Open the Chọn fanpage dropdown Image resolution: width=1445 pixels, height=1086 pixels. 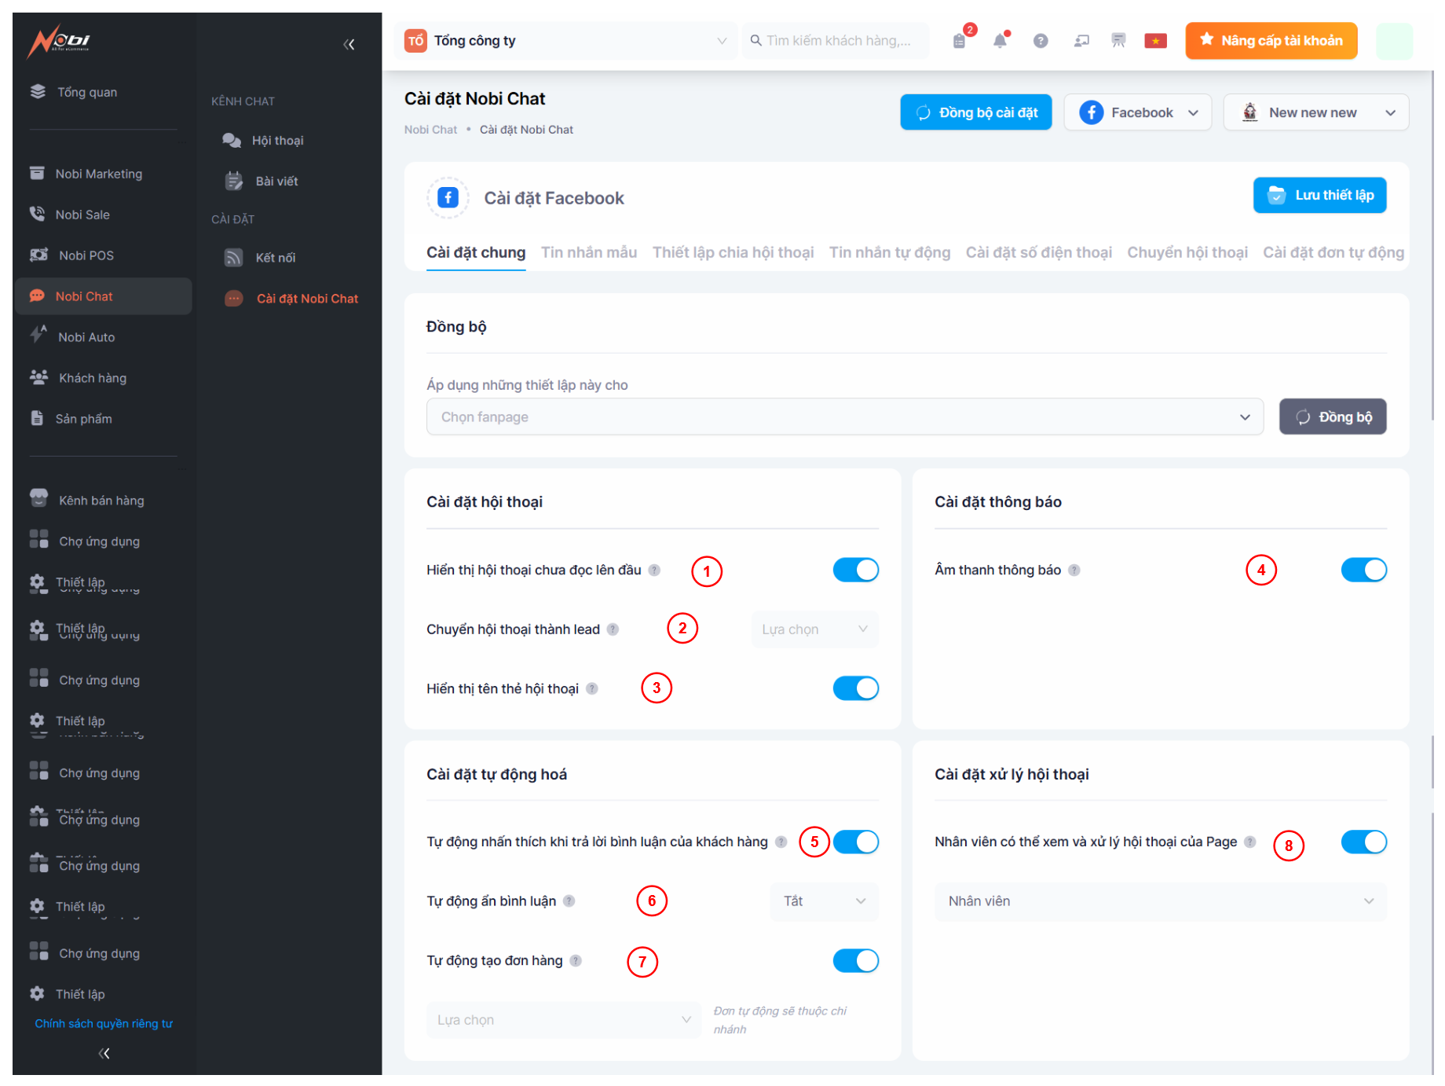[x=844, y=417]
